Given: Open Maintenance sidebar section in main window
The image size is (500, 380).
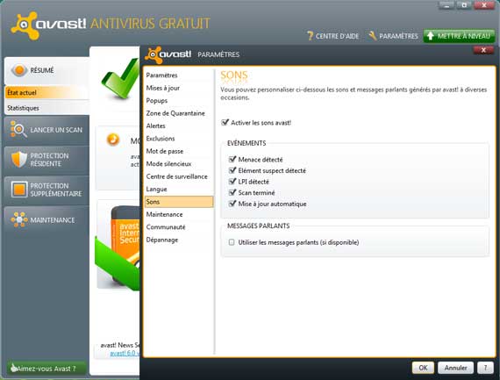Looking at the screenshot, I should point(46,219).
